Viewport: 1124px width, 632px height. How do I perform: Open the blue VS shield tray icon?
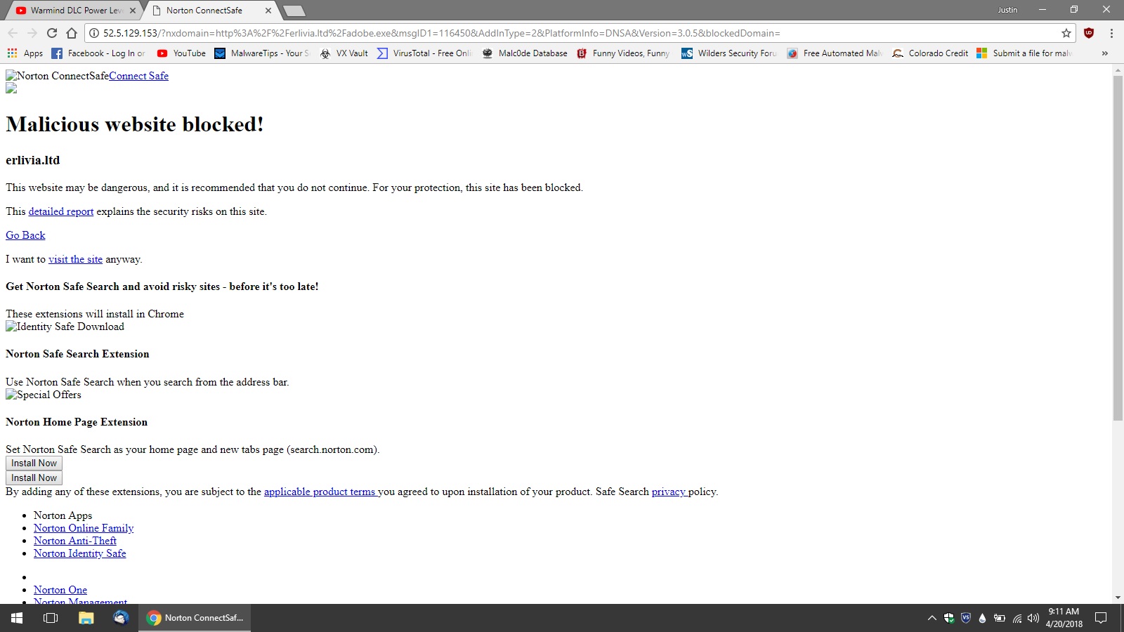tap(966, 618)
